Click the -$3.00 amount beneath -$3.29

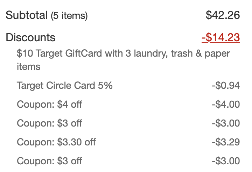point(226,161)
